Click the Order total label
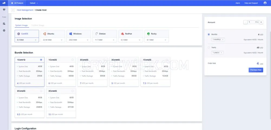Image resolution: width=271 pixels, height=130 pixels. (x=212, y=63)
